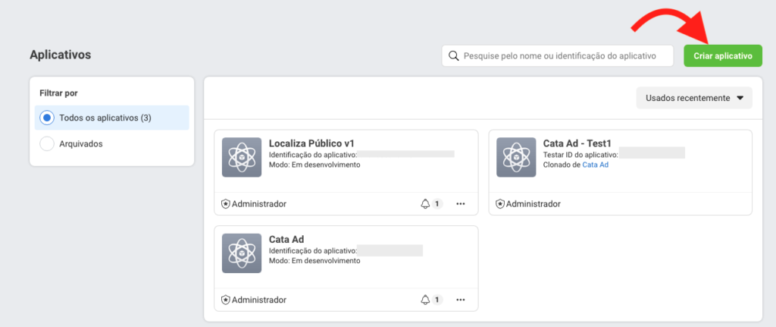Open the Cata Ad app title
Screen dimensions: 776x327
[286, 240]
